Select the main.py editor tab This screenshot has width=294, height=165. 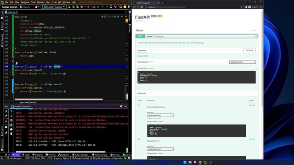point(11,12)
